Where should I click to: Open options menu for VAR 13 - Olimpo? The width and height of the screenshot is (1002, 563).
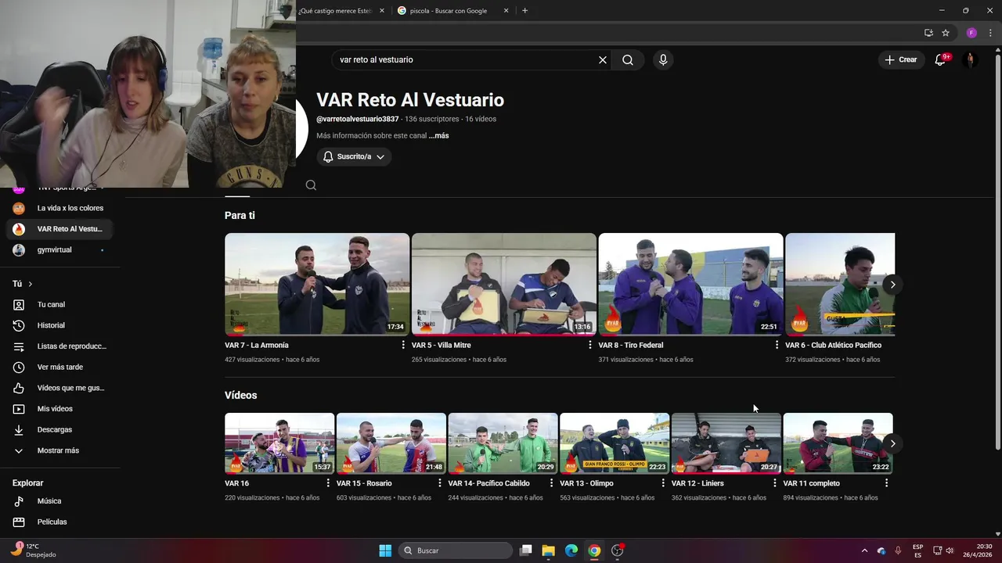tap(663, 483)
